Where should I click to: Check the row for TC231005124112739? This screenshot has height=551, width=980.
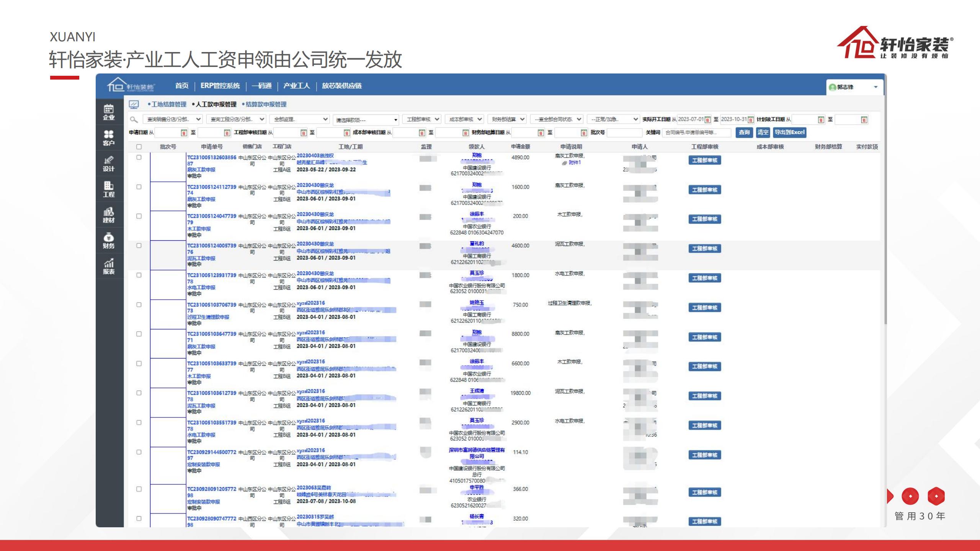click(x=139, y=187)
